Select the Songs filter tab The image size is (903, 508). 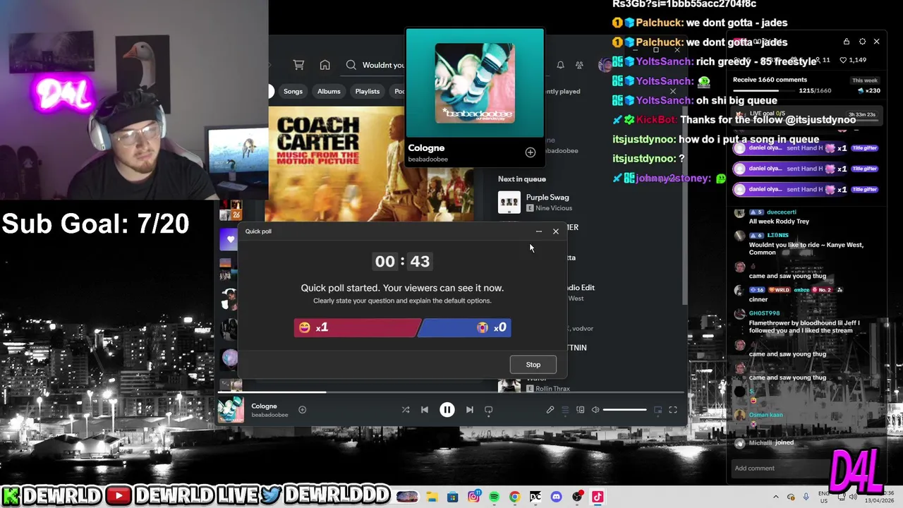pyautogui.click(x=293, y=91)
